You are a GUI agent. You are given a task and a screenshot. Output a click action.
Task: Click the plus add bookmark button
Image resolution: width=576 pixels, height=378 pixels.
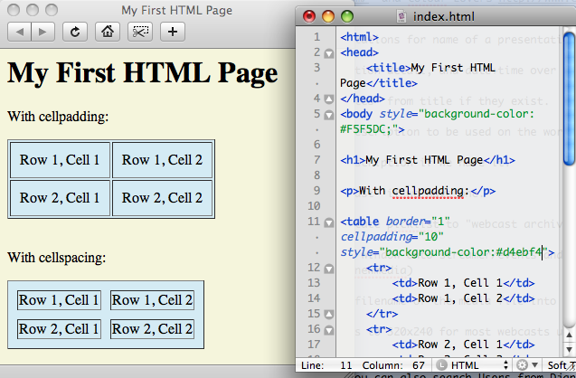pyautogui.click(x=173, y=32)
